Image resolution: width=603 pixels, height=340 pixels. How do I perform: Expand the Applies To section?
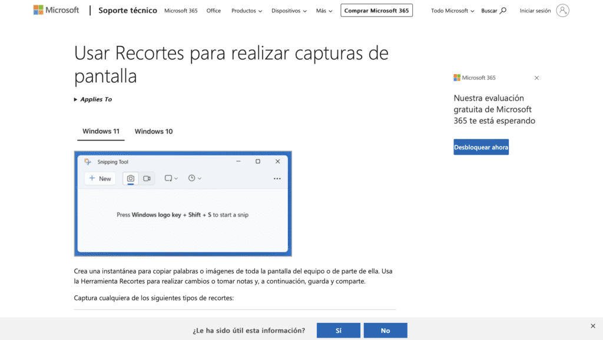coord(93,99)
